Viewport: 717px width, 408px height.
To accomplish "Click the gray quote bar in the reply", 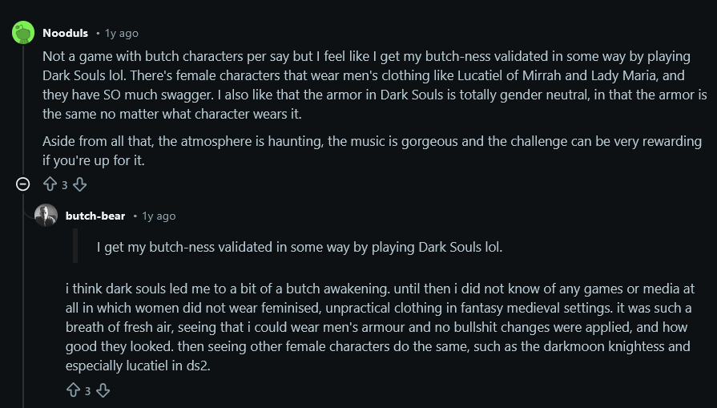I will point(75,246).
